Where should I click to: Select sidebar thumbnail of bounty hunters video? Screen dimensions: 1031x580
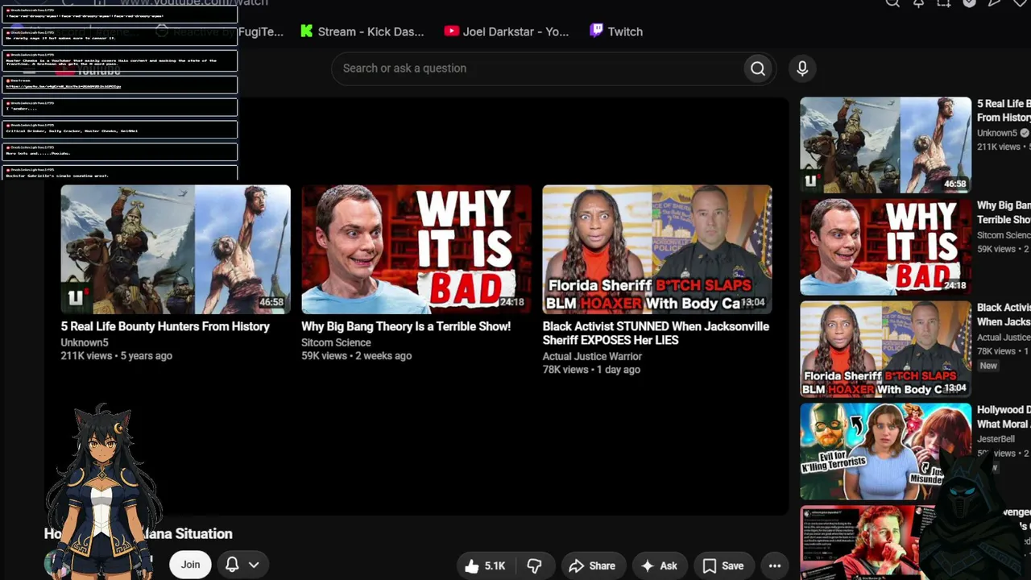[885, 145]
